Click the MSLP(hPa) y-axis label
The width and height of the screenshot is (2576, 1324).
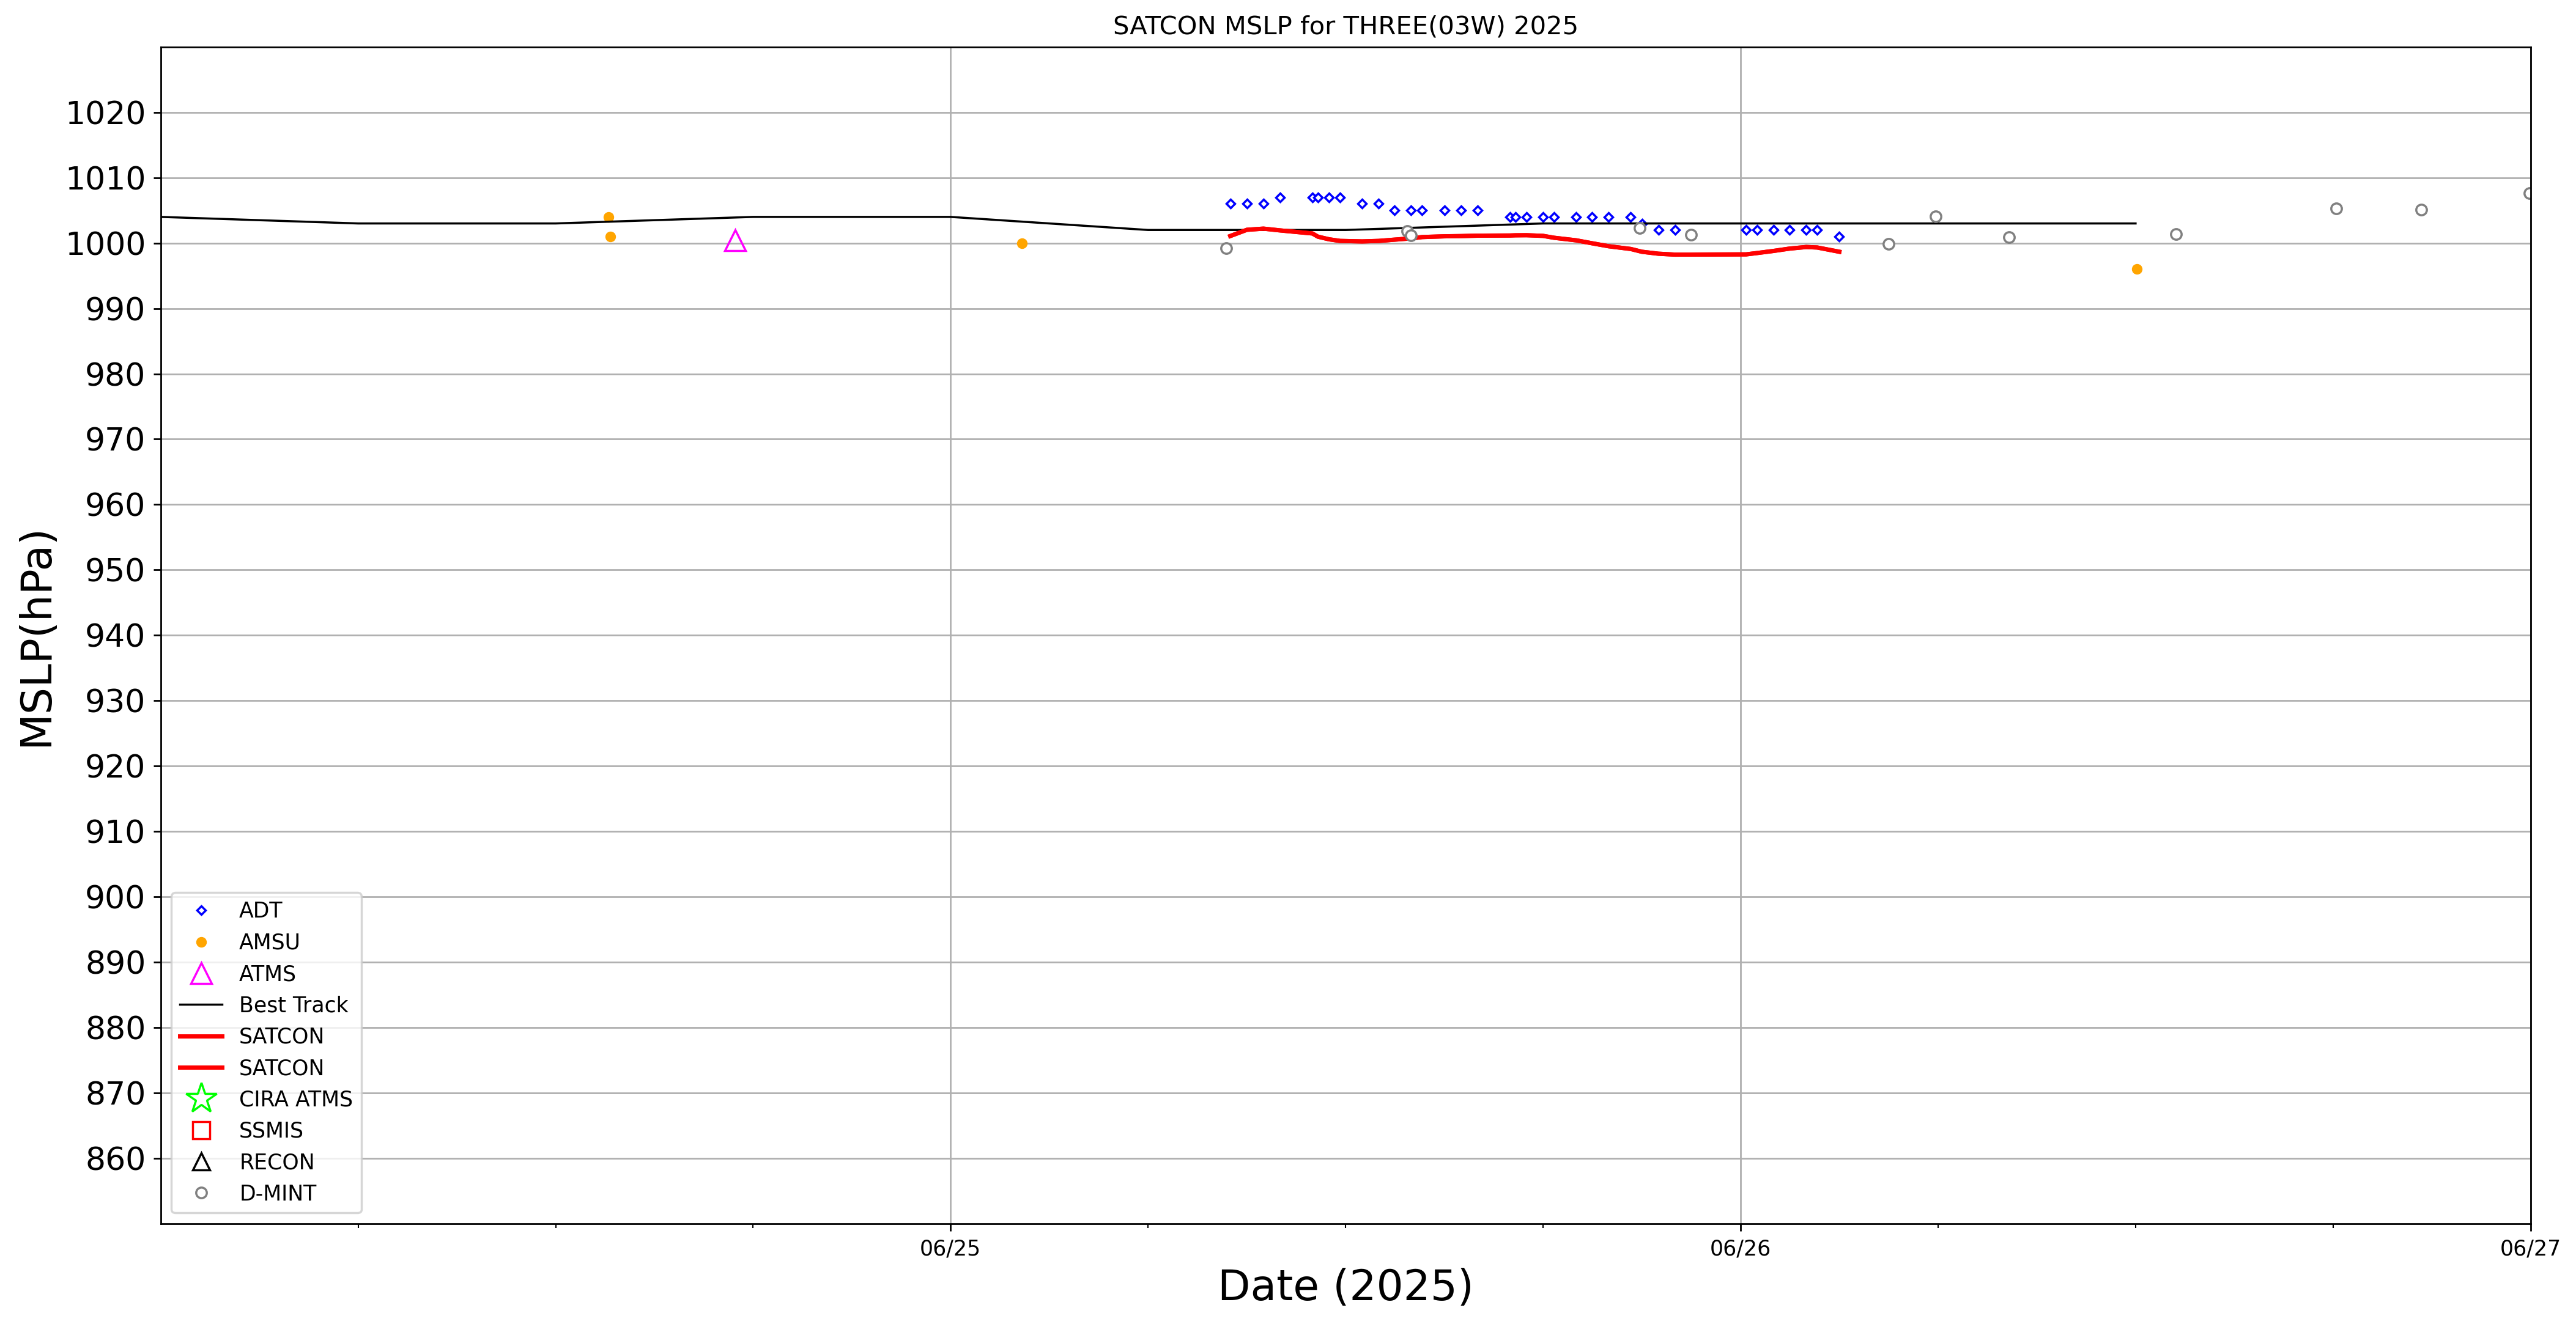pyautogui.click(x=37, y=639)
